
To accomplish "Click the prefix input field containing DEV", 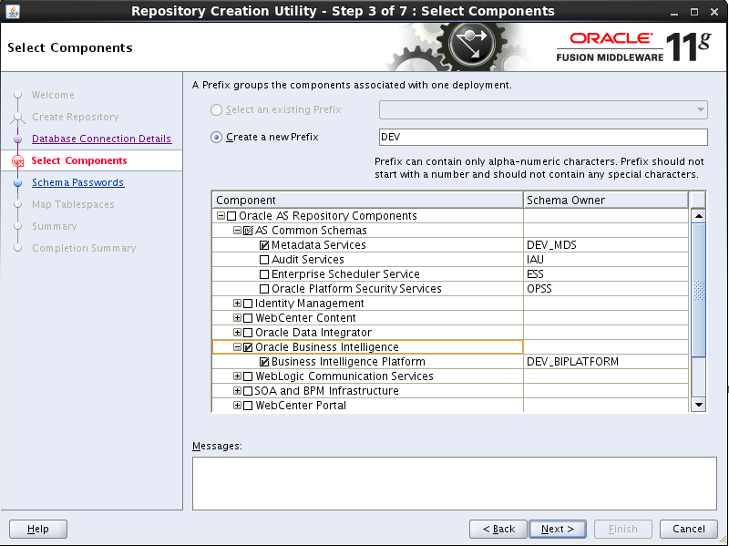I will click(x=541, y=137).
